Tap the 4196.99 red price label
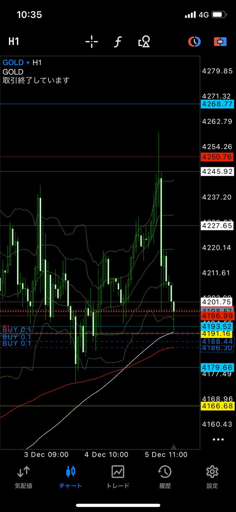 [217, 316]
